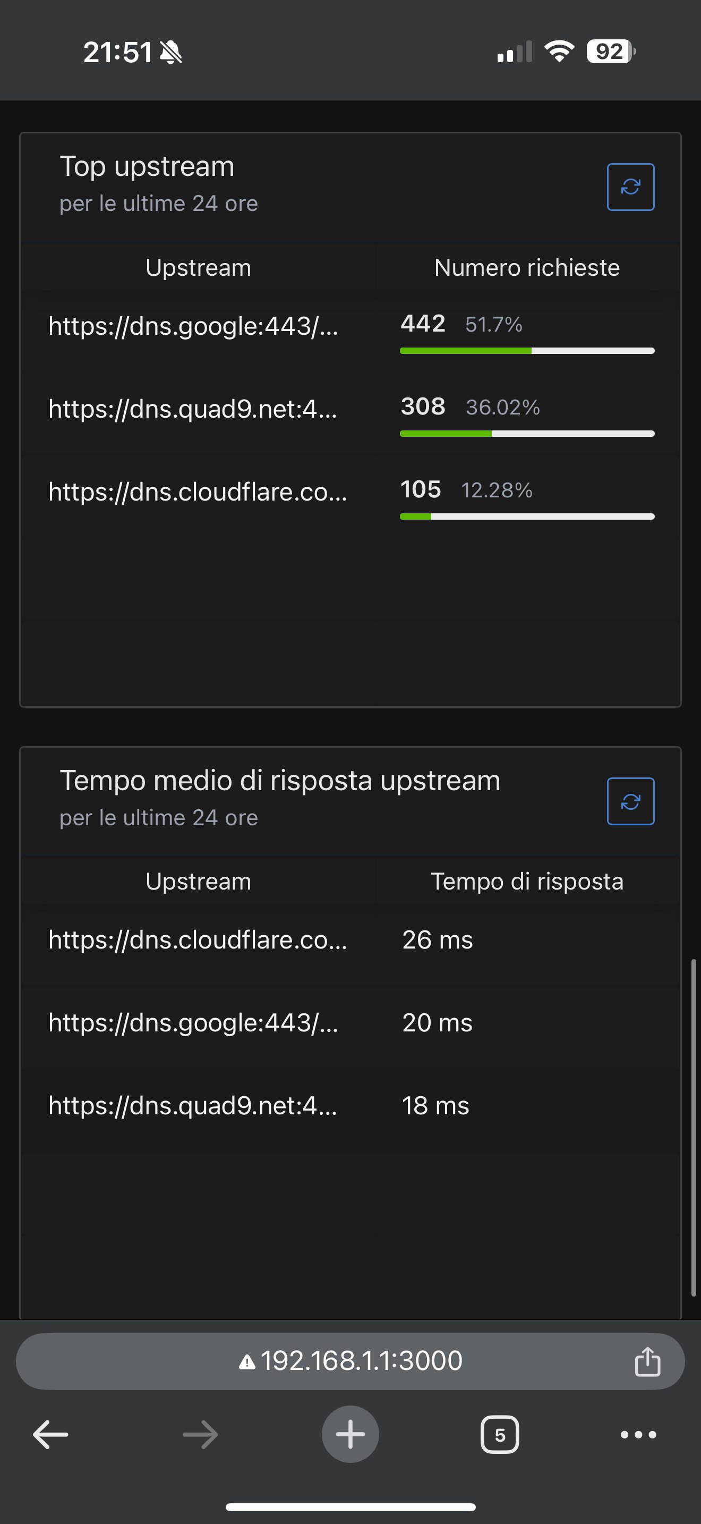Open the tab switcher showing 5 tabs

[500, 1434]
